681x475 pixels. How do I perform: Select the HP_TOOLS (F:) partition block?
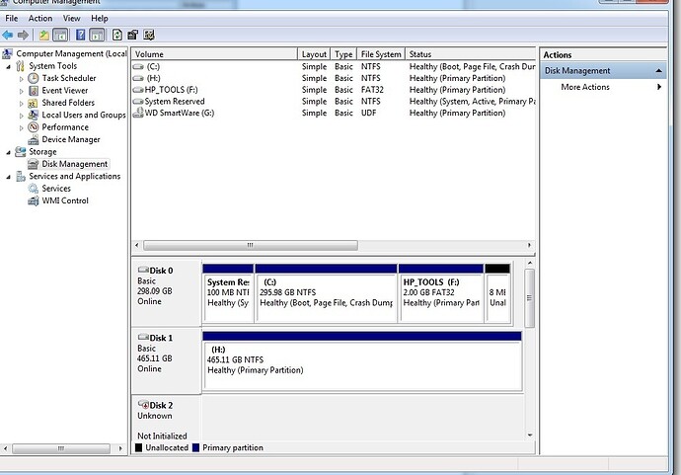pyautogui.click(x=441, y=293)
